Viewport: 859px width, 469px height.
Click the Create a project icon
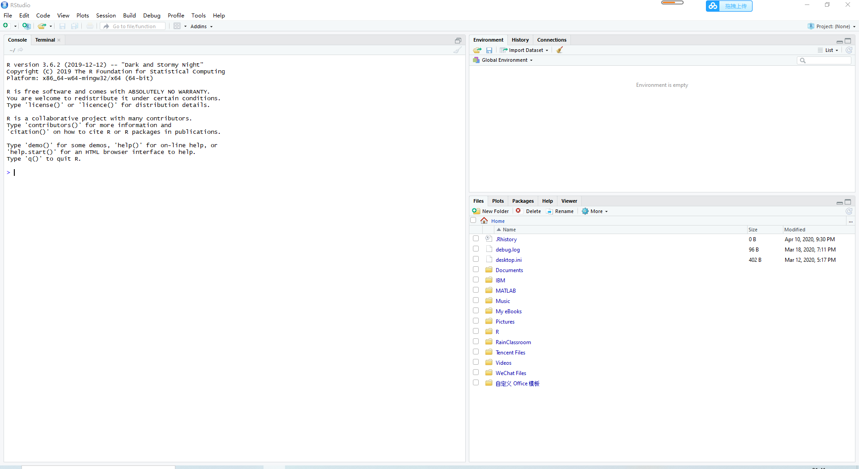click(26, 26)
